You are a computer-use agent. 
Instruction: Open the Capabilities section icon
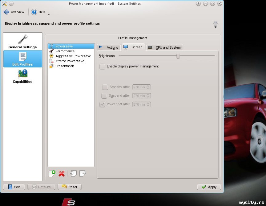click(22, 74)
